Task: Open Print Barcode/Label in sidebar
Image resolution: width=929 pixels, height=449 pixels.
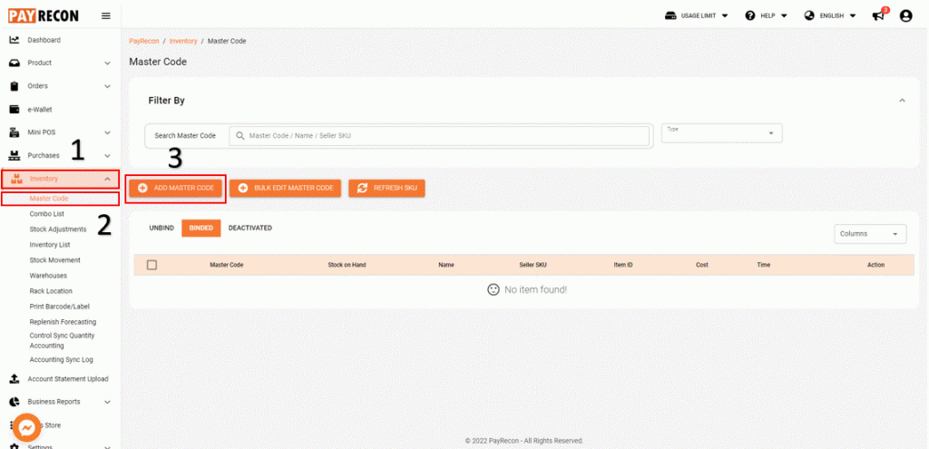Action: (60, 307)
